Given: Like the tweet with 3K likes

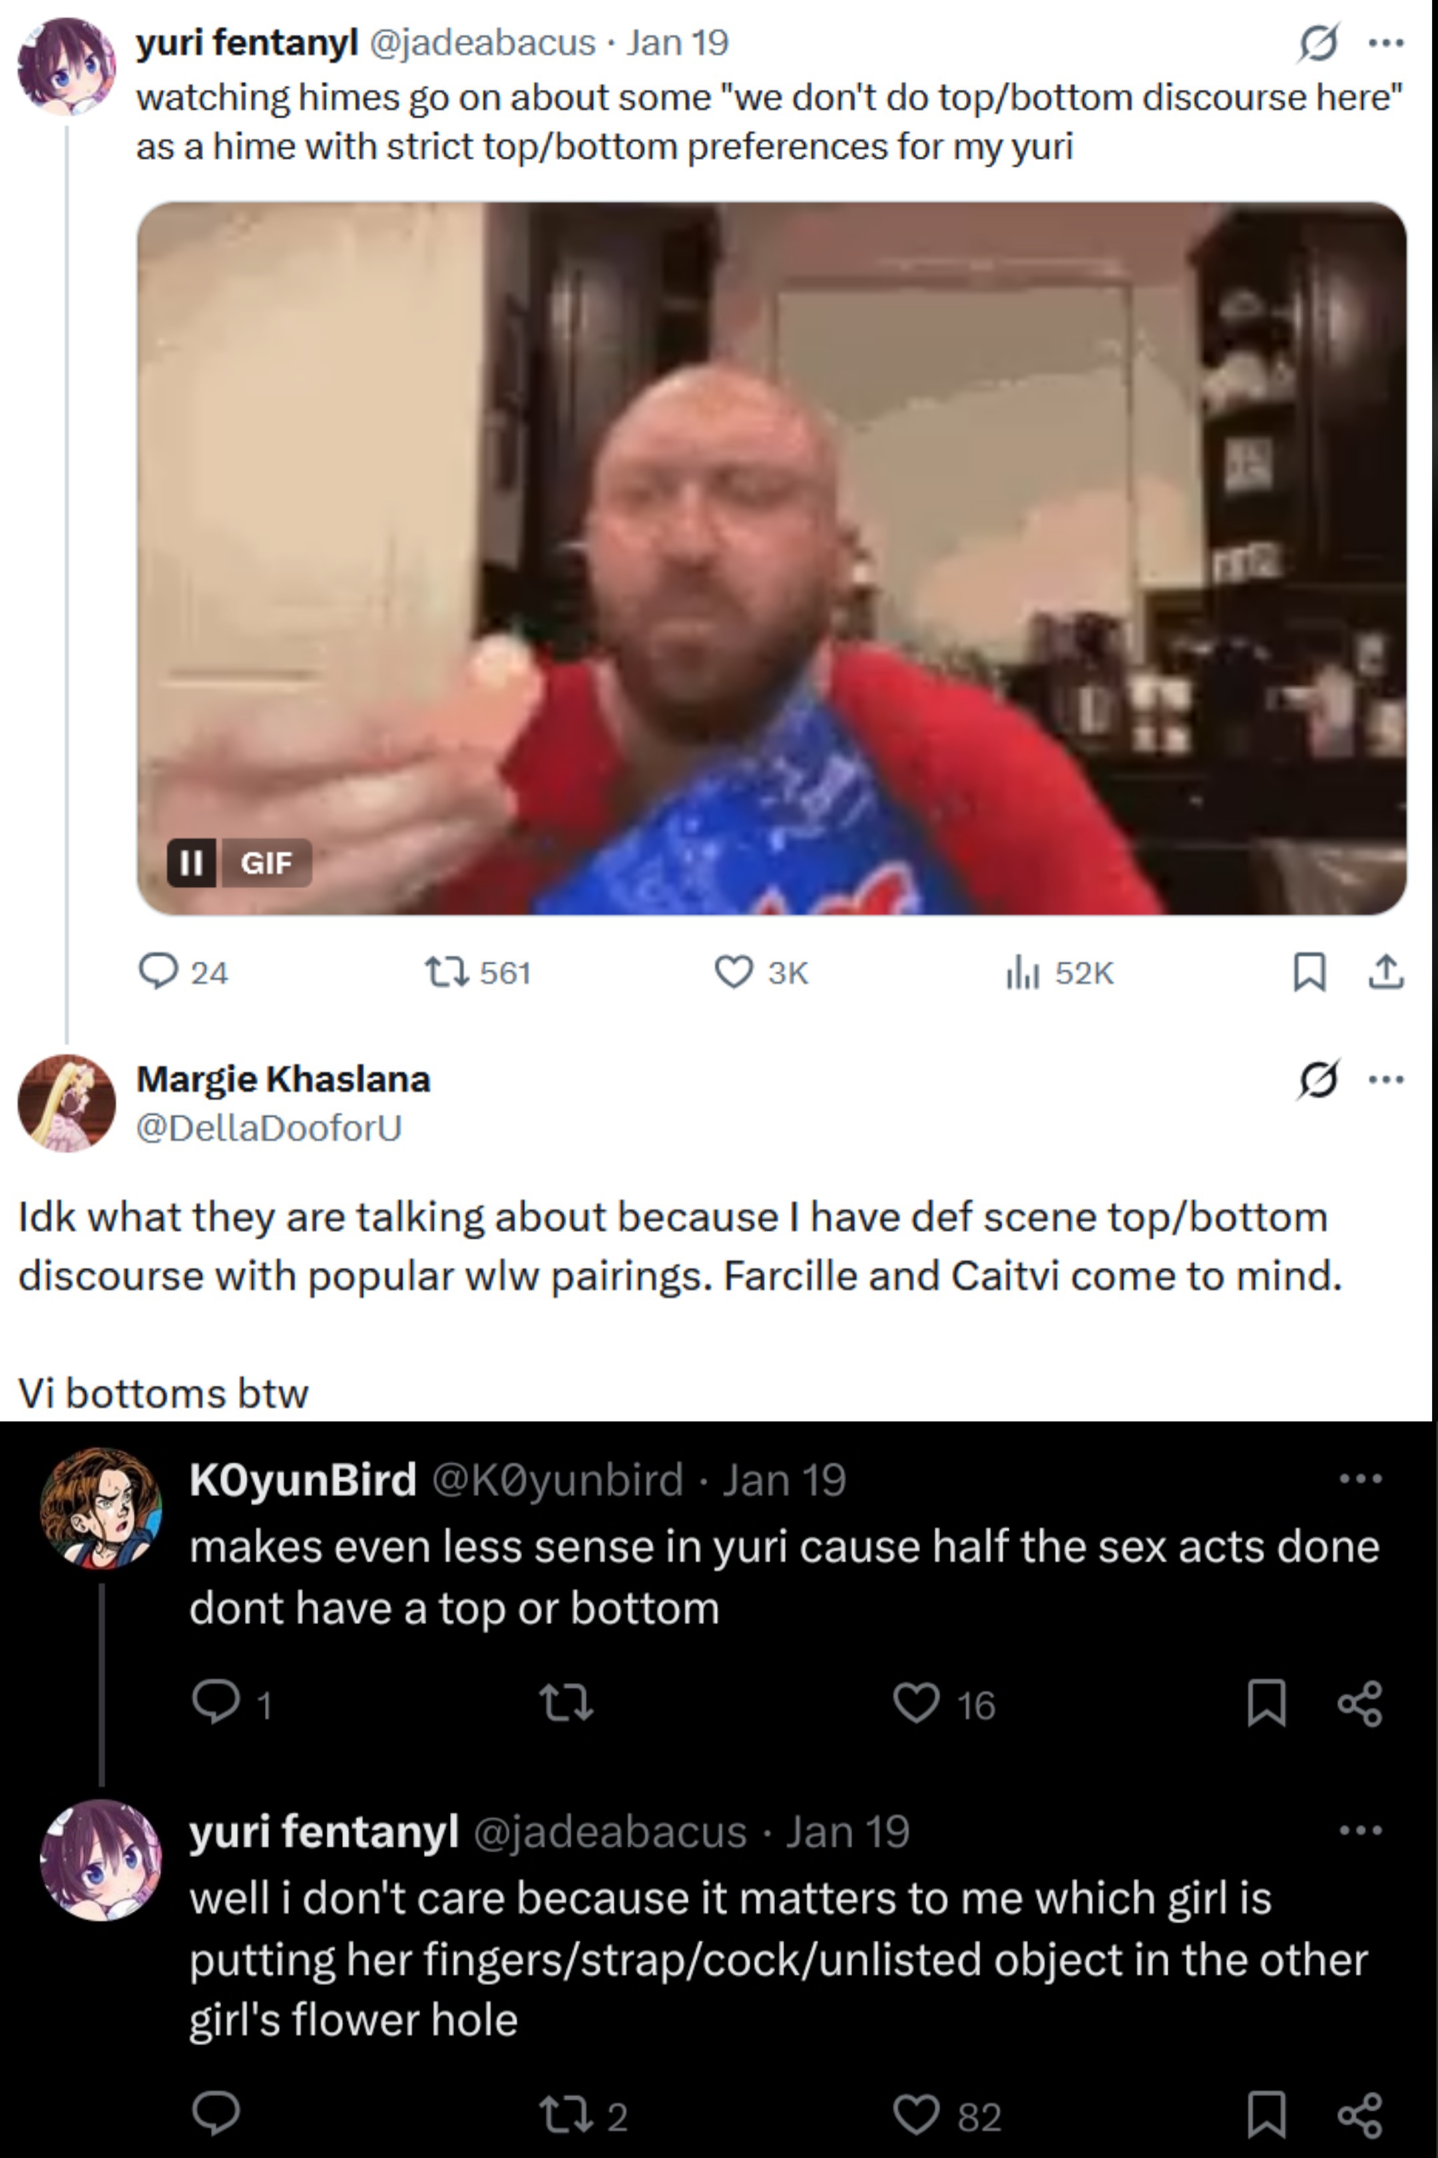Looking at the screenshot, I should [x=734, y=971].
